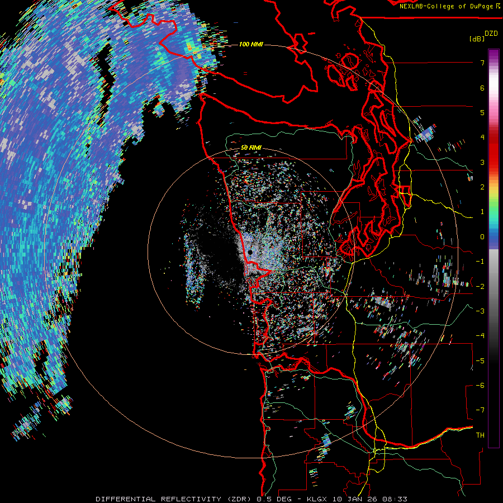
Task: Click the KLGX radar site dot
Action: 250,253
